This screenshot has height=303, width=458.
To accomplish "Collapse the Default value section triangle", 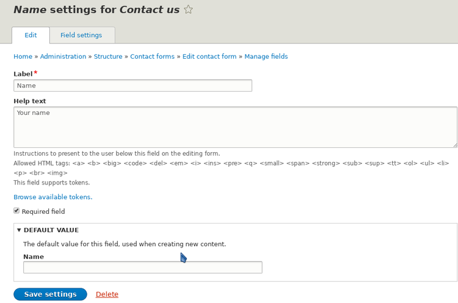I will pyautogui.click(x=19, y=230).
